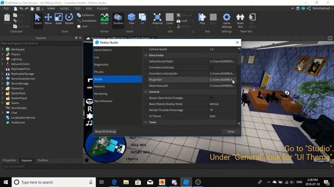
Task: Edit the Camera Speed value
Action: [x=222, y=49]
